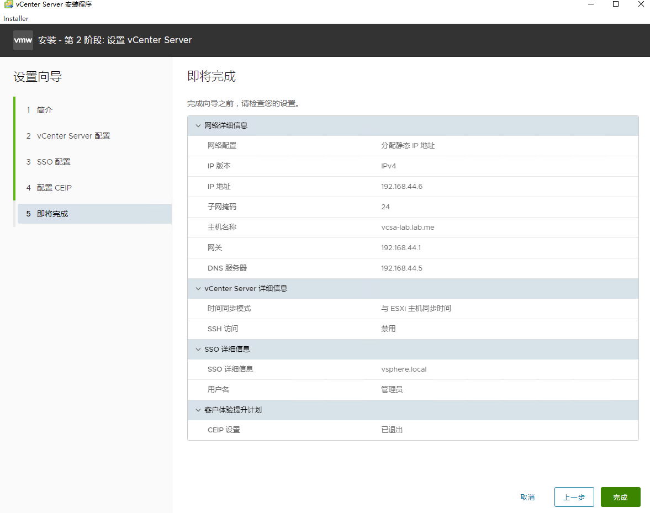Click the 用户名 label
The width and height of the screenshot is (650, 513).
coord(219,389)
